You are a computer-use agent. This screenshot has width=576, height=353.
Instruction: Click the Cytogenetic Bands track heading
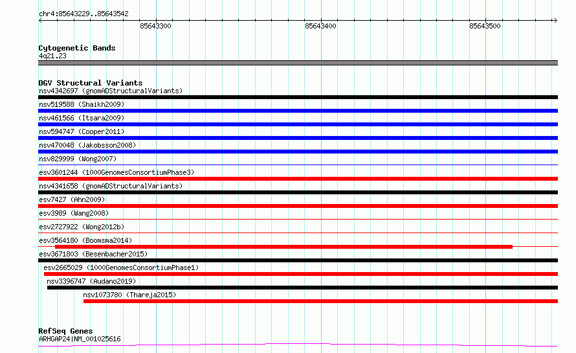(x=77, y=48)
